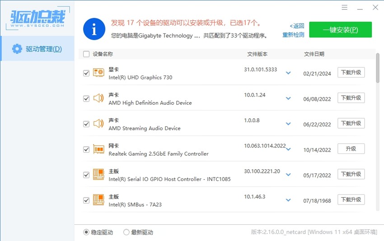Expand version dropdown for 10.063.1014.2022
This screenshot has height=241, width=384.
click(289, 149)
